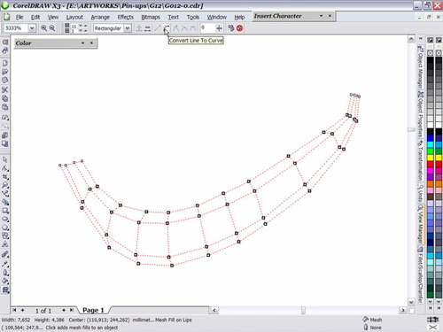Select the Zoom tool in toolbox
443x332 pixels.
click(5, 185)
